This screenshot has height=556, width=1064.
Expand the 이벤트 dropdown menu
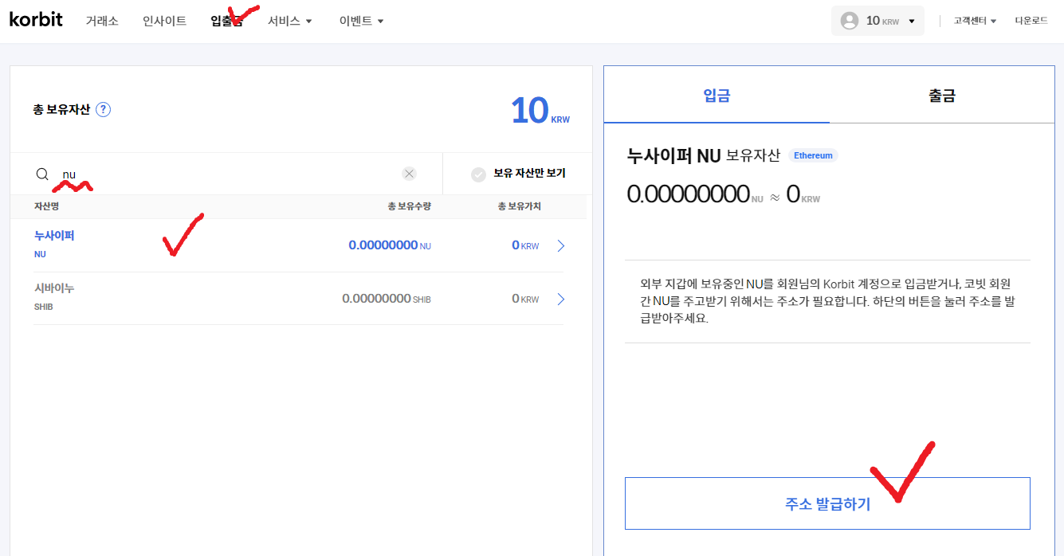coord(362,21)
